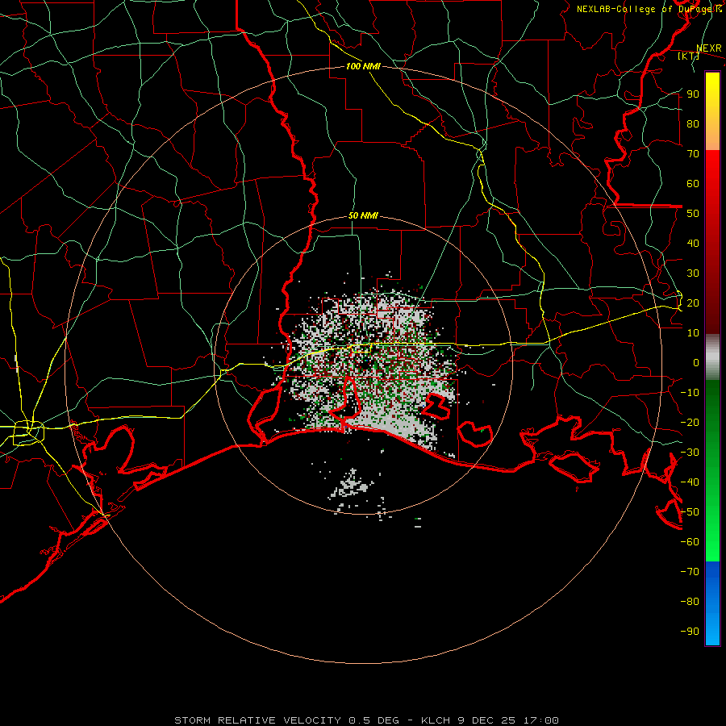The height and width of the screenshot is (726, 726).
Task: Click the -20 value on velocity scale
Action: tap(690, 423)
